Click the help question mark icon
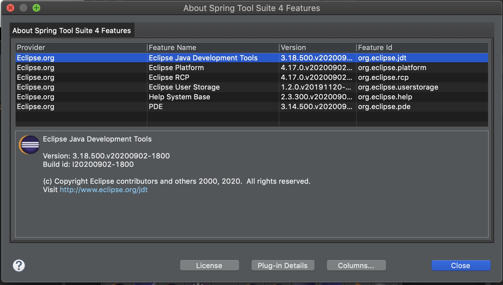The image size is (503, 285). [19, 266]
